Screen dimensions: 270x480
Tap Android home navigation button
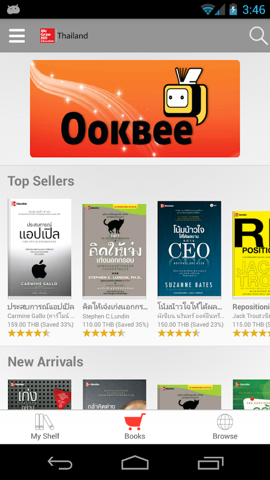[135, 463]
